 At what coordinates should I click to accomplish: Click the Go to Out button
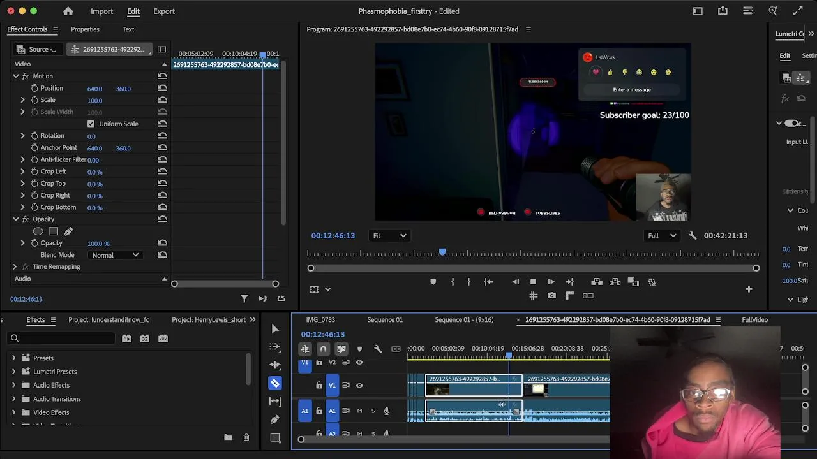pyautogui.click(x=569, y=282)
